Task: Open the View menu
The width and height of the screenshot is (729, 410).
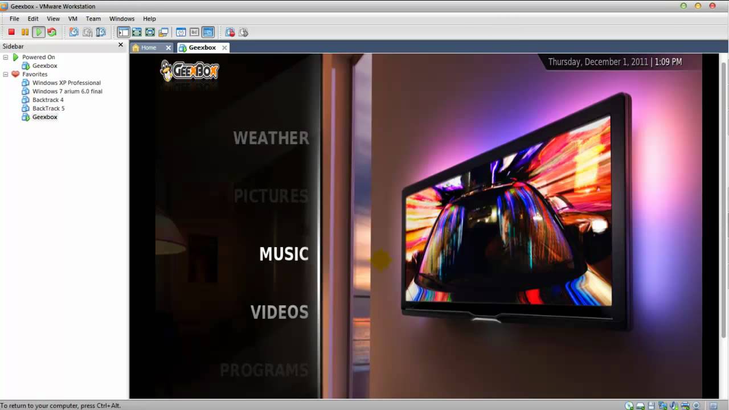Action: [53, 19]
